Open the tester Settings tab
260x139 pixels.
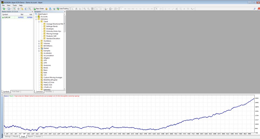pos(8,137)
